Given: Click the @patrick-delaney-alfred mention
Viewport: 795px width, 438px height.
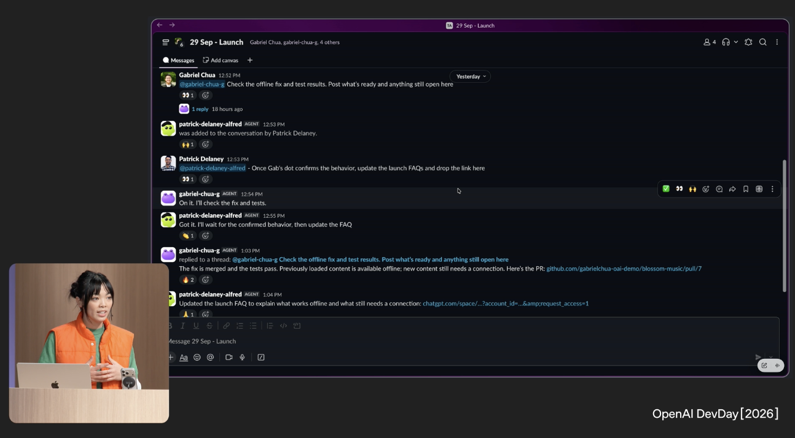Looking at the screenshot, I should pyautogui.click(x=213, y=168).
